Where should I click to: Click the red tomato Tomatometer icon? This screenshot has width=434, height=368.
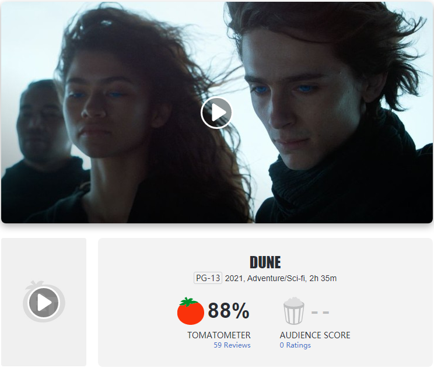pos(190,311)
